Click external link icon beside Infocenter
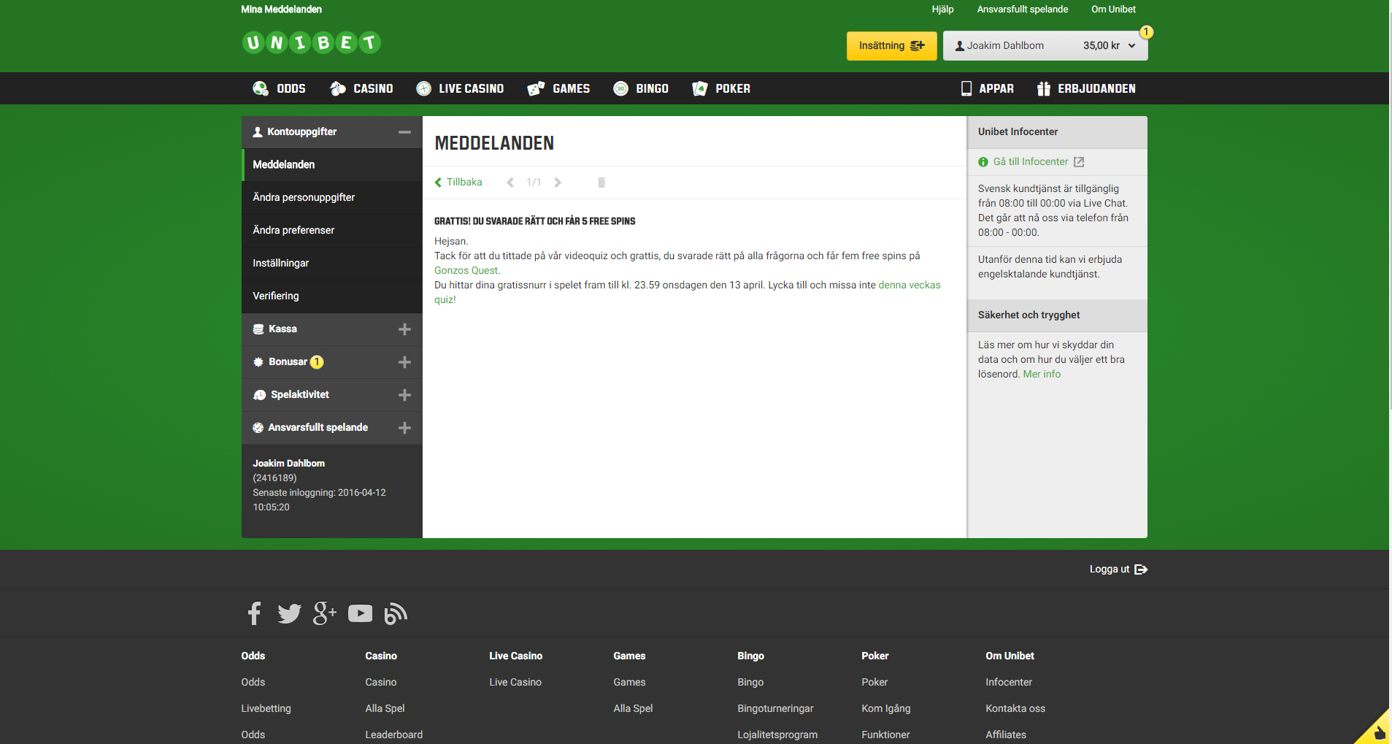 (1079, 162)
